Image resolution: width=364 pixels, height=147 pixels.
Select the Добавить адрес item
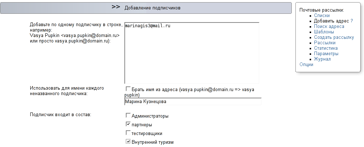[x=331, y=21]
